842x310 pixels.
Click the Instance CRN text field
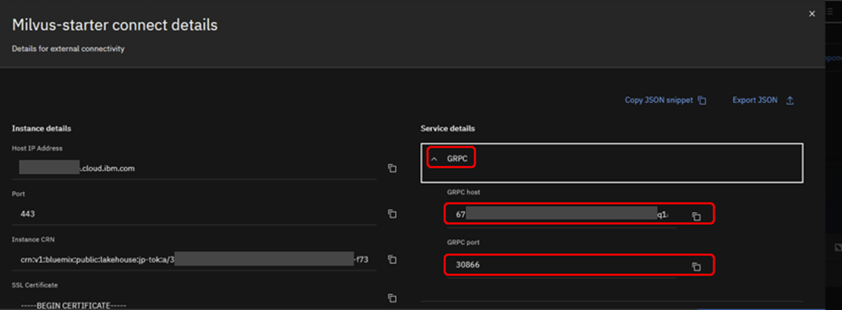point(194,260)
